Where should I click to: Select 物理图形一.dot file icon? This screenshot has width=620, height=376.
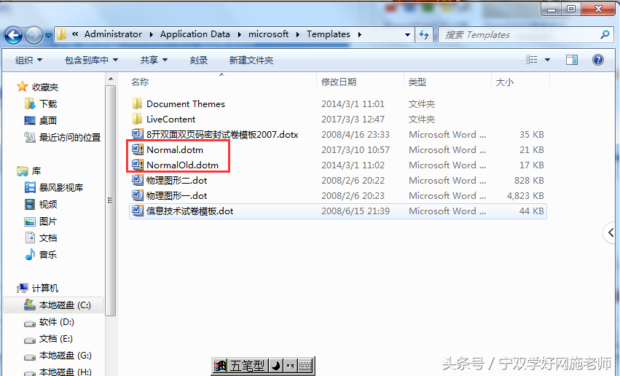click(x=137, y=195)
